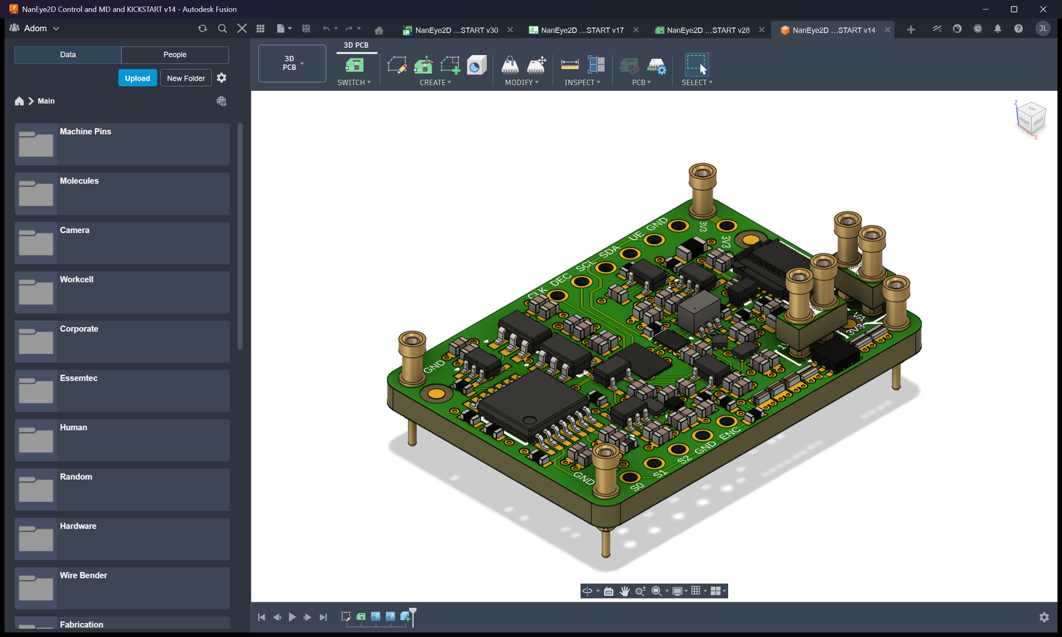The image size is (1062, 637).
Task: Open timeline settings gear at bottom right
Action: [1044, 617]
